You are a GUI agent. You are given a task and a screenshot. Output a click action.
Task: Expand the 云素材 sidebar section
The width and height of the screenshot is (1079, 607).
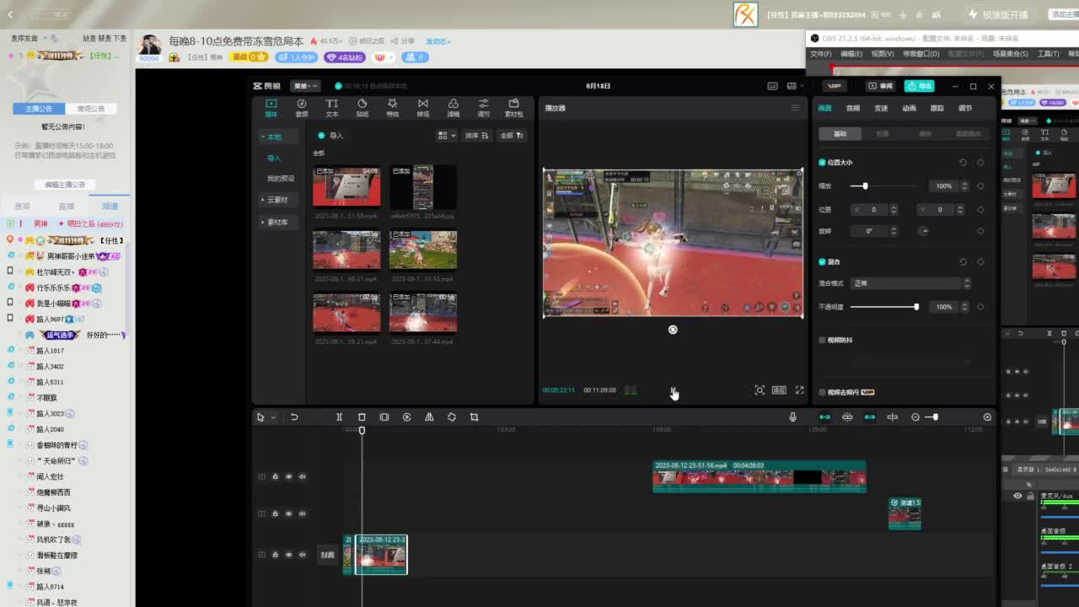click(x=277, y=200)
